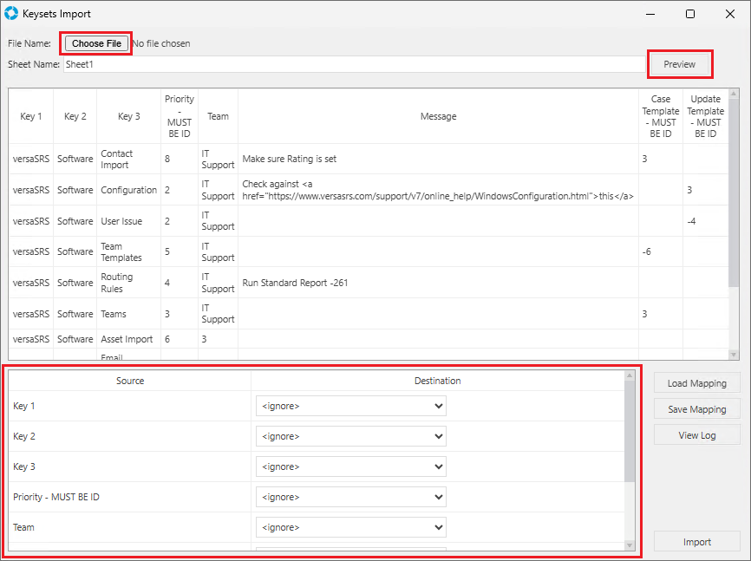Click the preview table scroll down arrow
This screenshot has height=561, width=751.
(x=734, y=354)
